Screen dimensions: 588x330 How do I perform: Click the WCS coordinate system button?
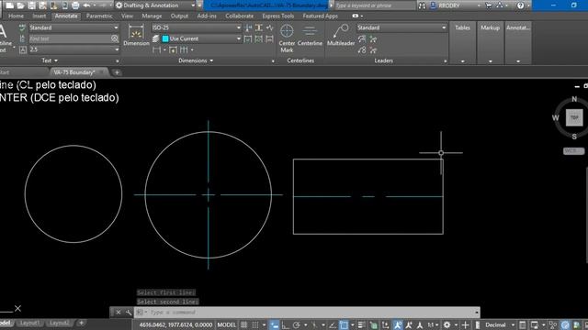pyautogui.click(x=573, y=151)
